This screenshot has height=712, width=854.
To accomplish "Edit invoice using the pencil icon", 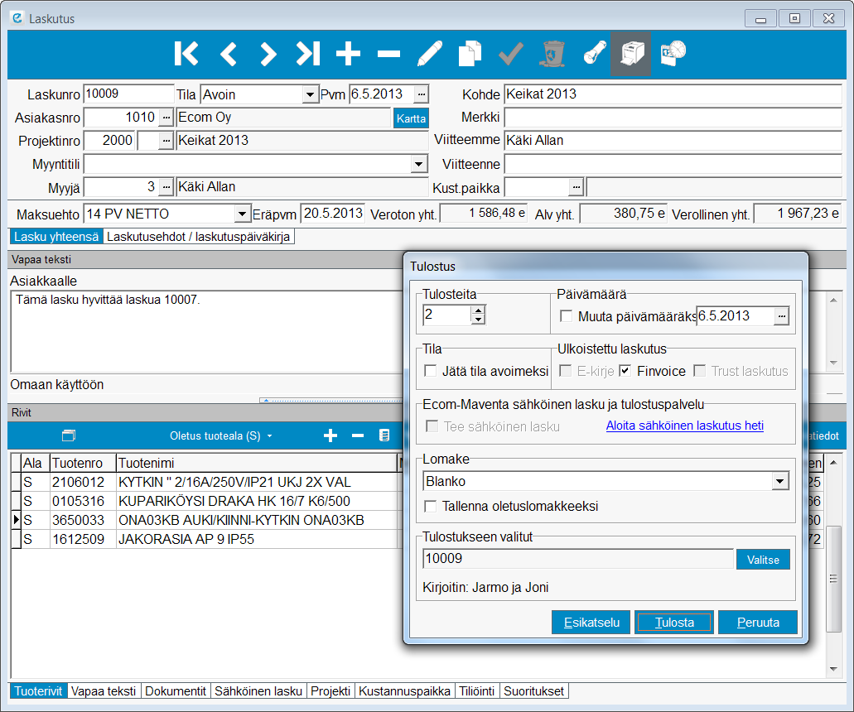I will click(429, 54).
